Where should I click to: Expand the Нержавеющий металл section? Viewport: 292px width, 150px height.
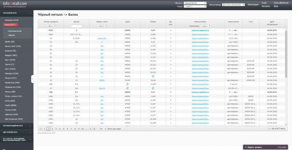click(x=17, y=126)
